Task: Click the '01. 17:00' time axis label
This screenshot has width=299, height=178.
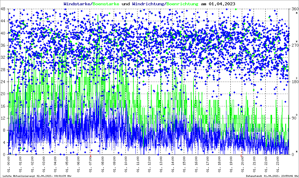Action: [208, 164]
